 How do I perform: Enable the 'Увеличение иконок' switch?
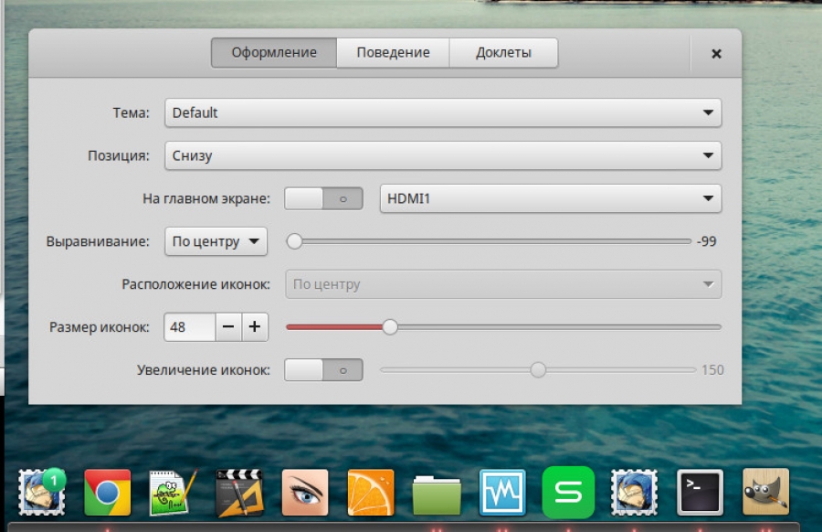pos(324,370)
